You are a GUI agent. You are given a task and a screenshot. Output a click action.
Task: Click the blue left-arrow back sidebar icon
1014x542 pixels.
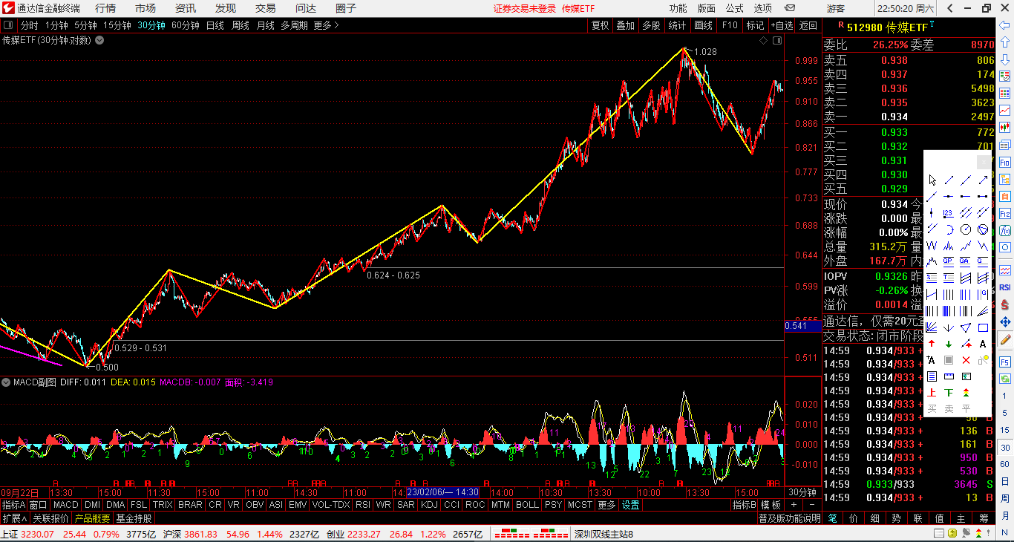click(1004, 25)
